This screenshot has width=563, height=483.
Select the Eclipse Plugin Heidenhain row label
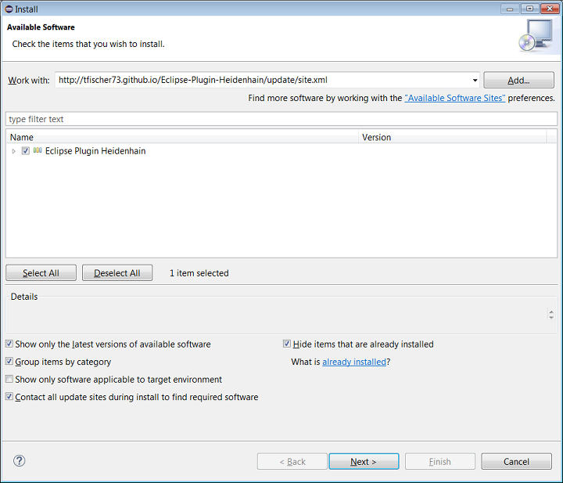pyautogui.click(x=95, y=151)
